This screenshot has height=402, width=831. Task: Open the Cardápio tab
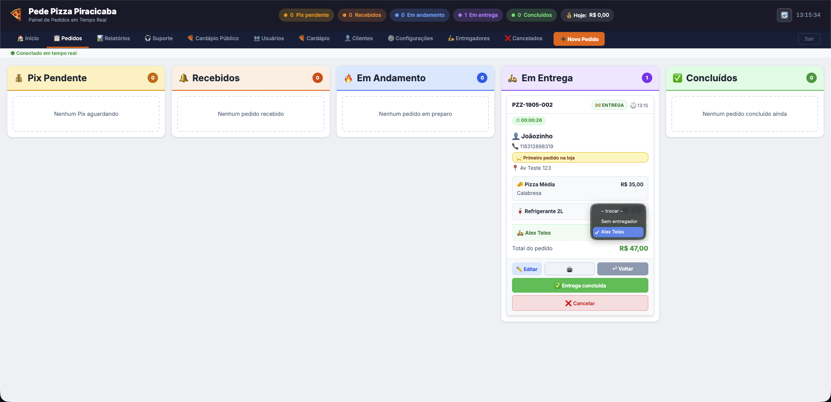[x=314, y=38]
